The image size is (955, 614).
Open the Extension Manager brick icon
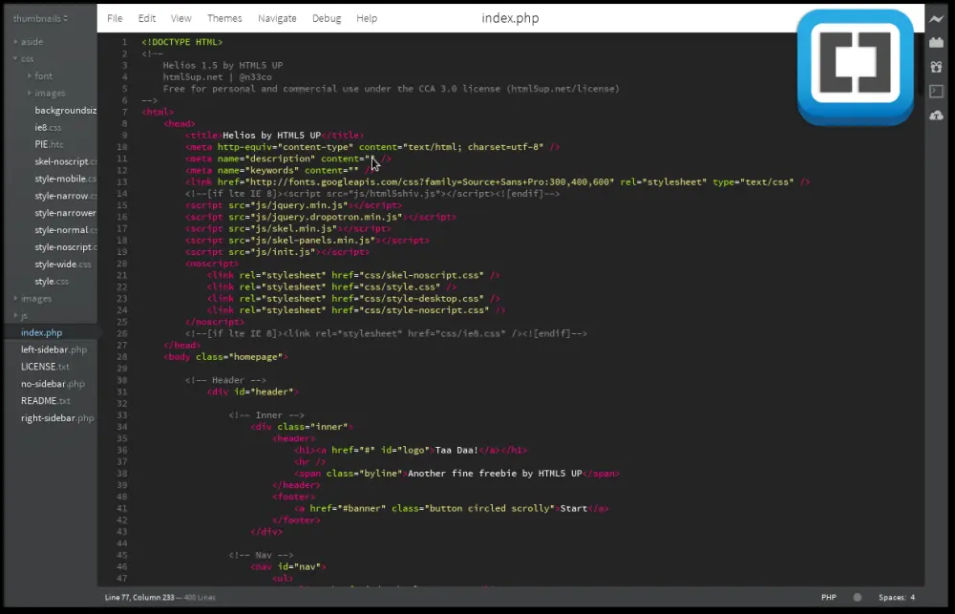click(x=936, y=42)
